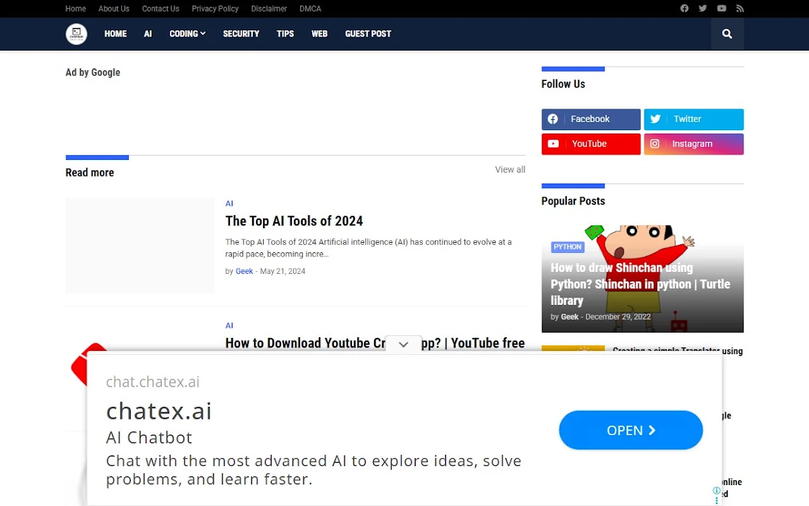
Task: Open the Contact Us link
Action: (160, 9)
